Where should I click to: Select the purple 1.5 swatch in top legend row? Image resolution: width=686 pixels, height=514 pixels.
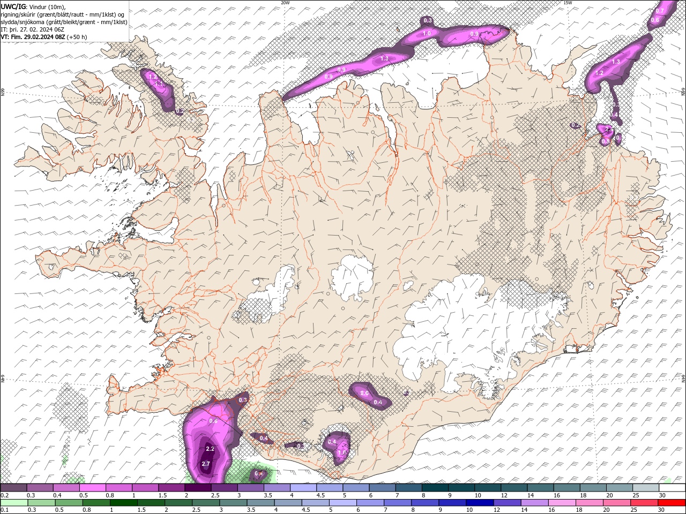coord(171,488)
